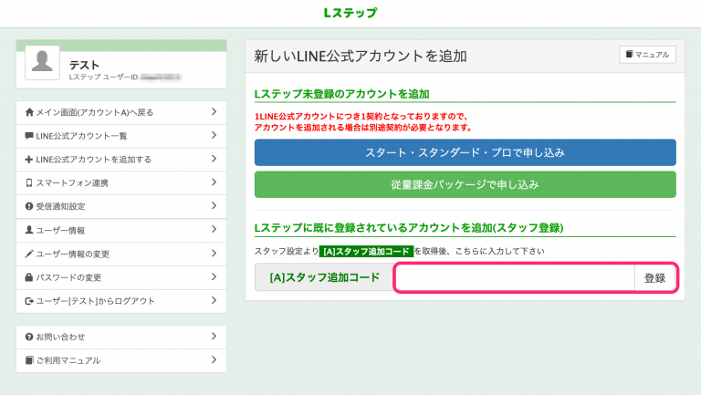Open スマートフォン連携 menu item
701x395 pixels.
121,182
